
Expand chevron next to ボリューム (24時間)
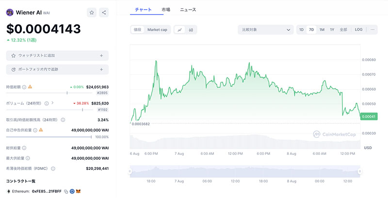[52, 103]
